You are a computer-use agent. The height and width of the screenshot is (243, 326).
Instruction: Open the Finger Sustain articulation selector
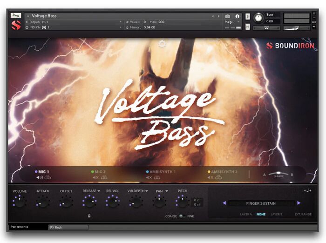(x=261, y=203)
